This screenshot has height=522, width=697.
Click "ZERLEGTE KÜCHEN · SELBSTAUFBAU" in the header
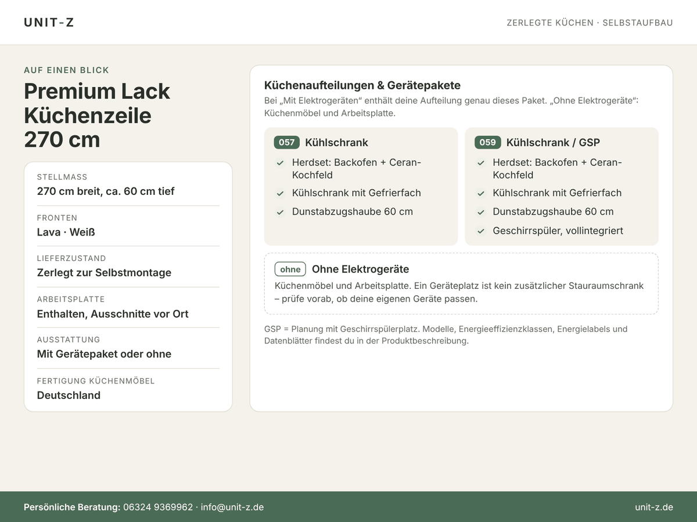590,23
